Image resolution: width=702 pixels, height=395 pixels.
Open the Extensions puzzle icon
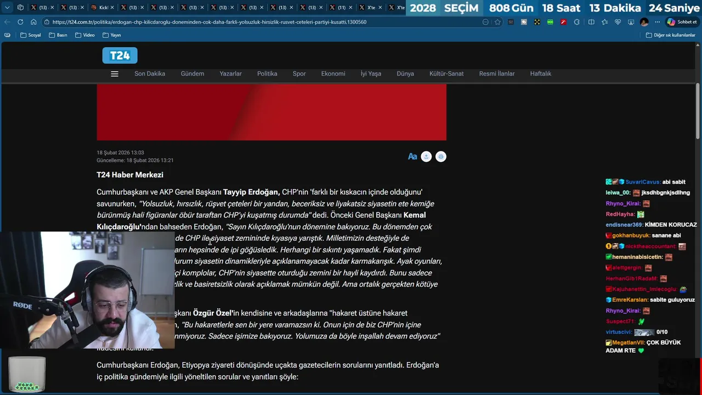(576, 22)
